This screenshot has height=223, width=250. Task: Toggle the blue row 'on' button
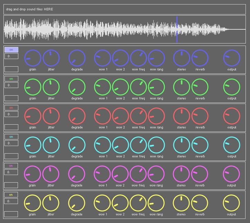point(11,50)
